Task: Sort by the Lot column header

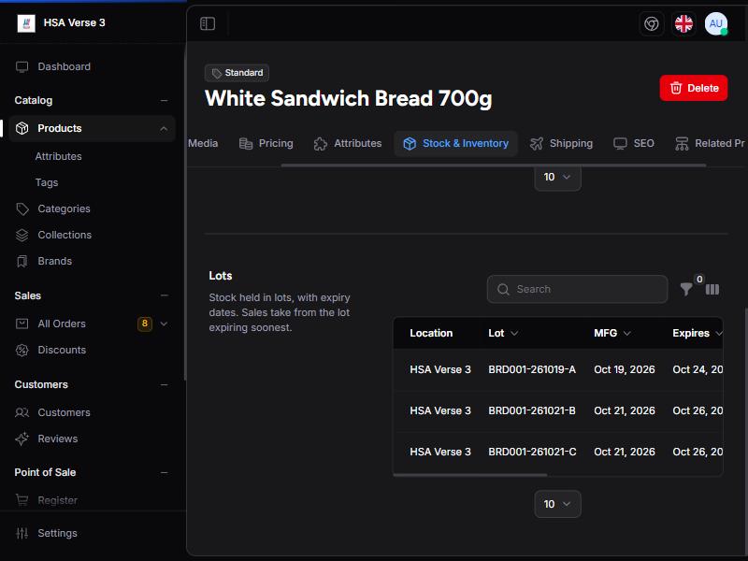Action: pyautogui.click(x=503, y=333)
